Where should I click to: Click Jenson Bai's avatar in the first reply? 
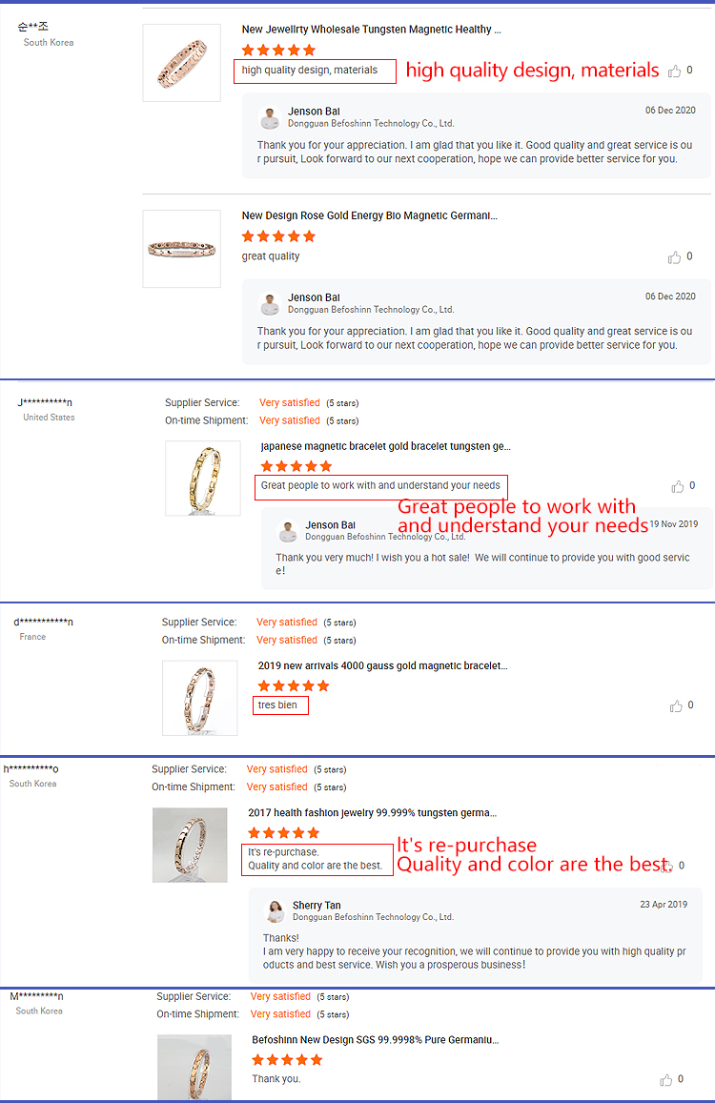click(270, 116)
